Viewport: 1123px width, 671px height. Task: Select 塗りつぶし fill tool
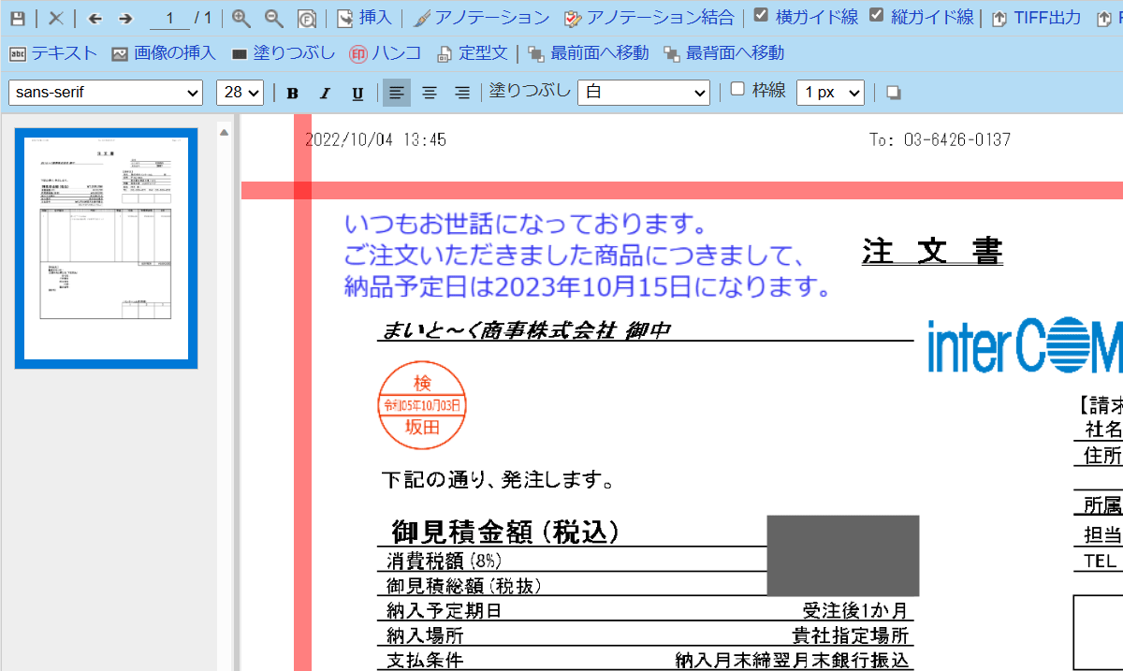pos(283,53)
